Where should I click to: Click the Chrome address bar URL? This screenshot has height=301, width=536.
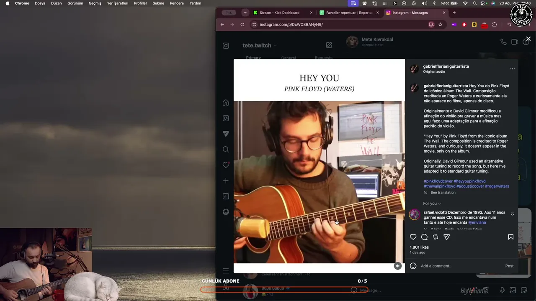point(291,25)
